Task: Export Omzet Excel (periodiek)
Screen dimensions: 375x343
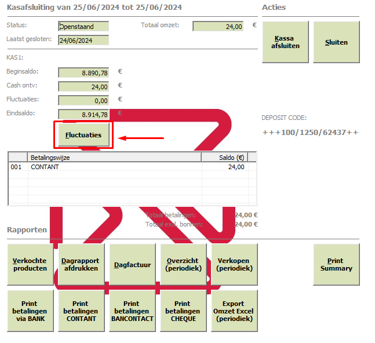Action: coord(234,311)
